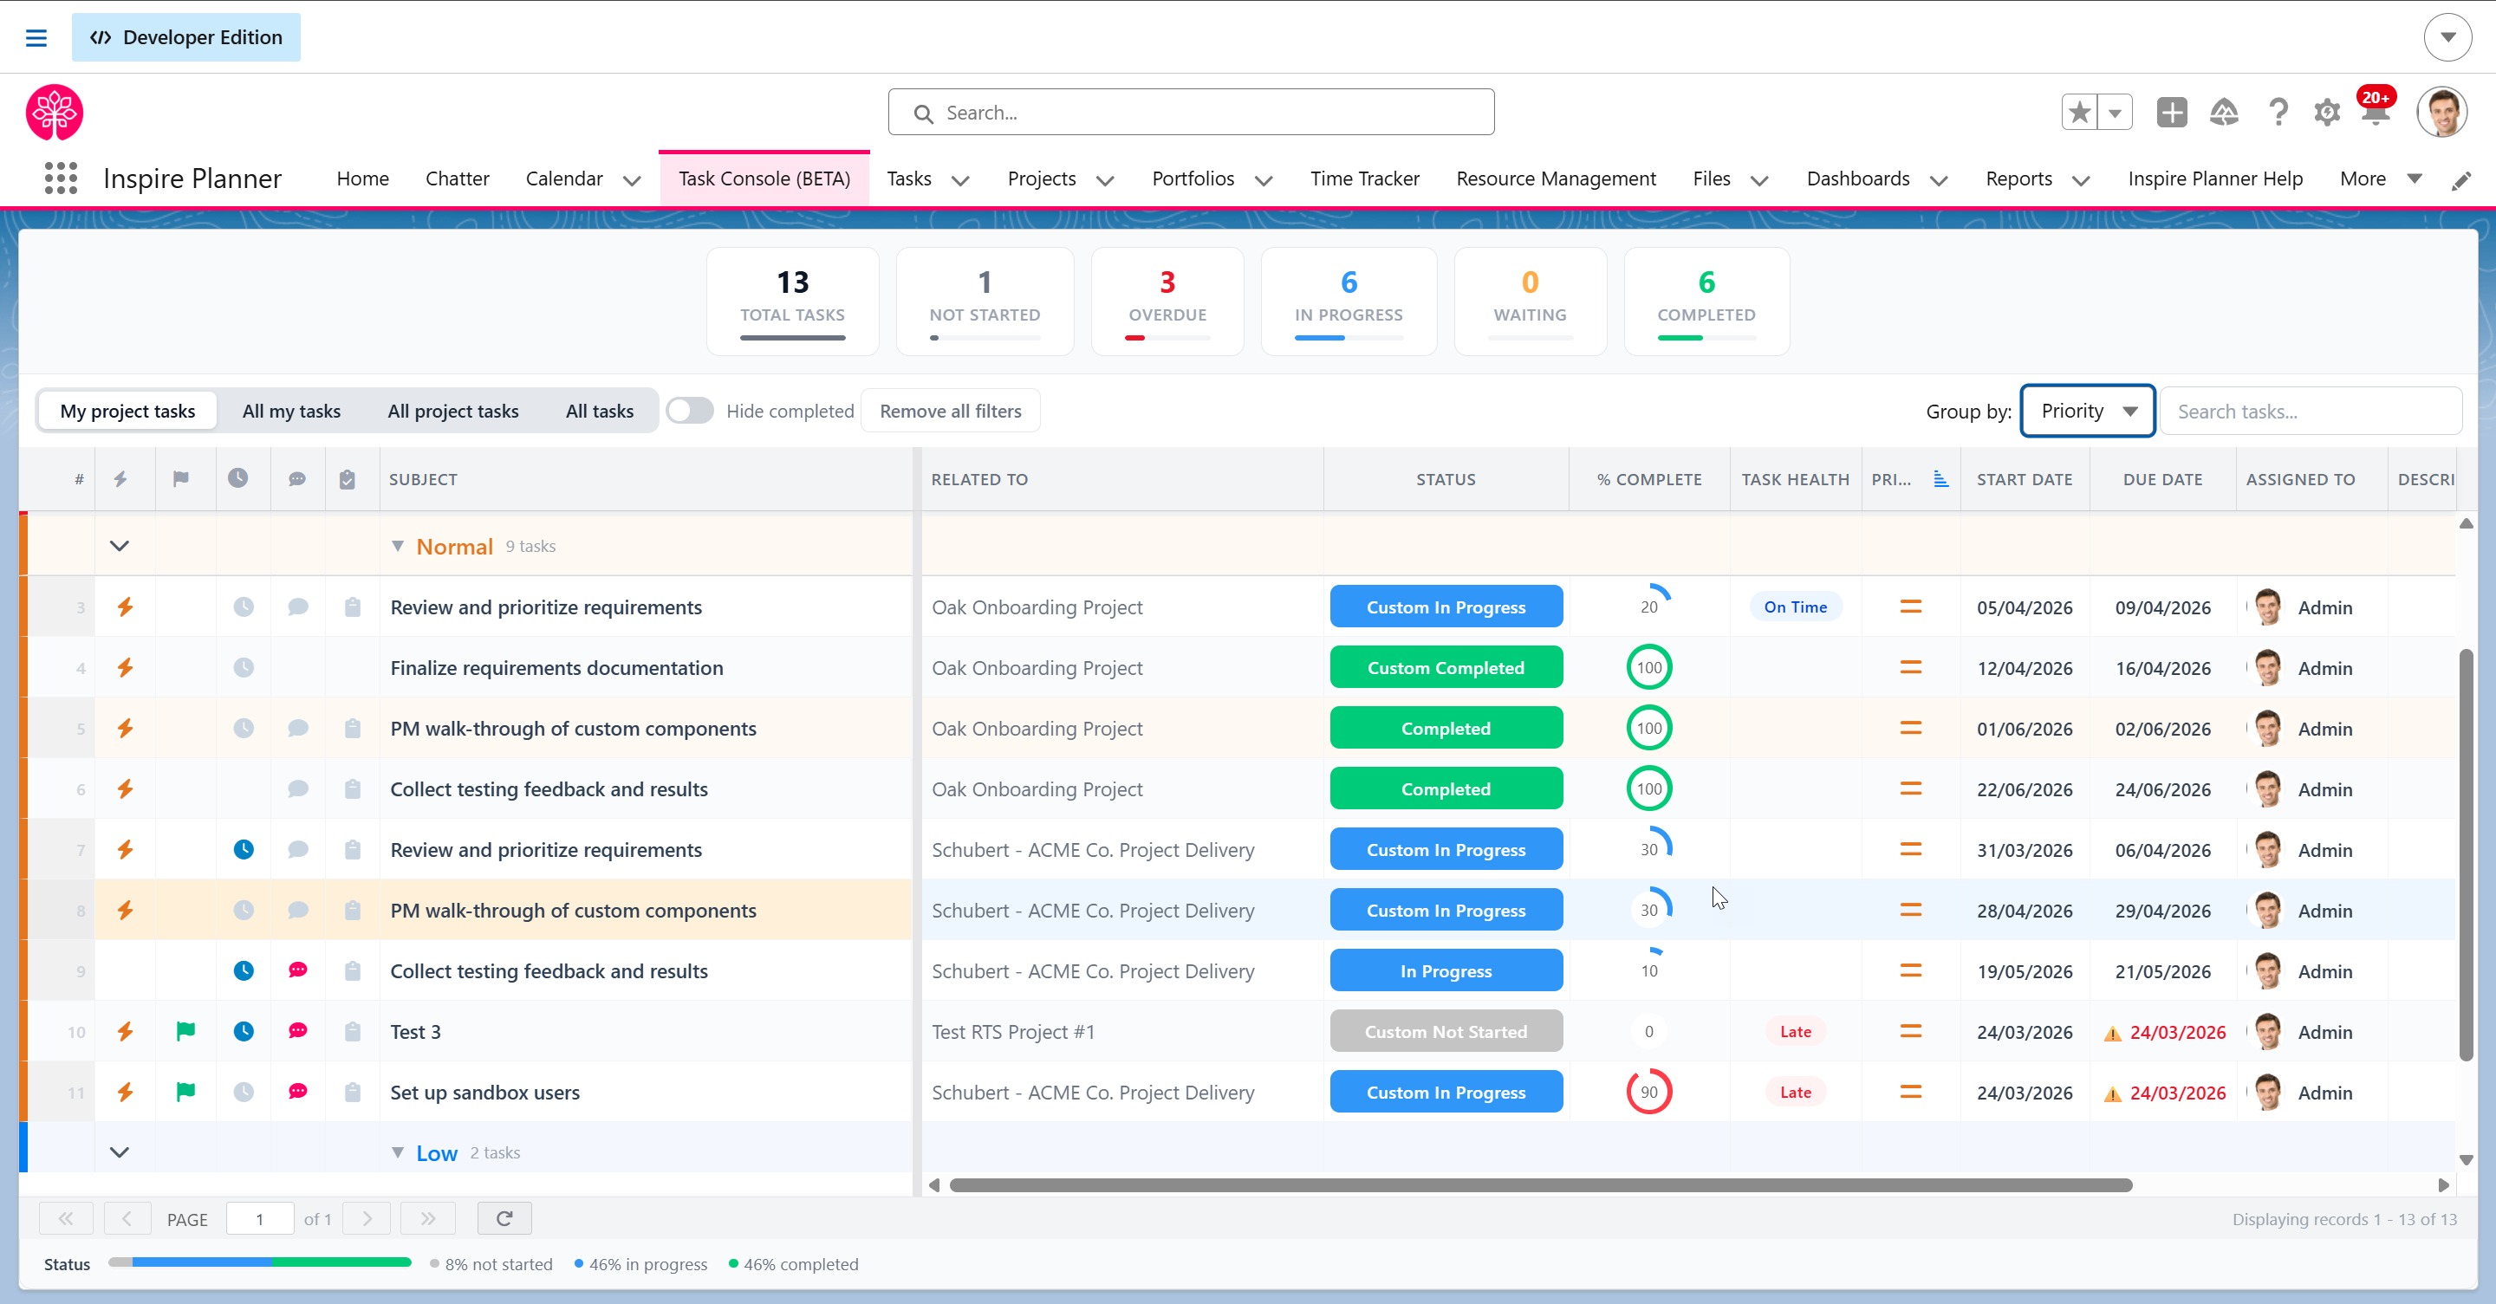Click the priority sort icon in header

click(1940, 478)
